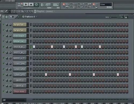Click the double-arrow icon at step sequencer corner
This screenshot has width=134, height=104.
tap(3, 17)
